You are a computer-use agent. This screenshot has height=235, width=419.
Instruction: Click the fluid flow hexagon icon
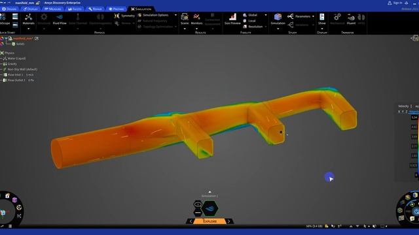pyautogui.click(x=210, y=208)
